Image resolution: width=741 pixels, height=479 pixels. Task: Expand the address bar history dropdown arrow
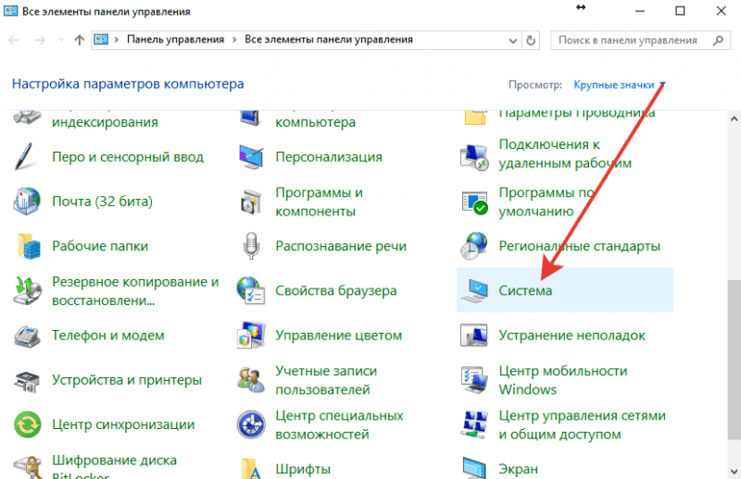[x=513, y=41]
